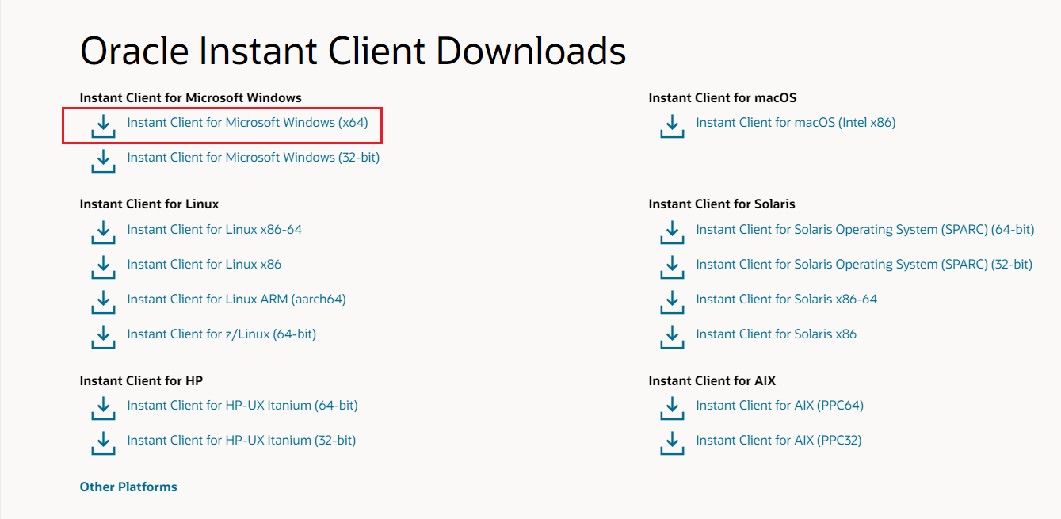Click download icon beside Windows (x64) client

pos(103,125)
